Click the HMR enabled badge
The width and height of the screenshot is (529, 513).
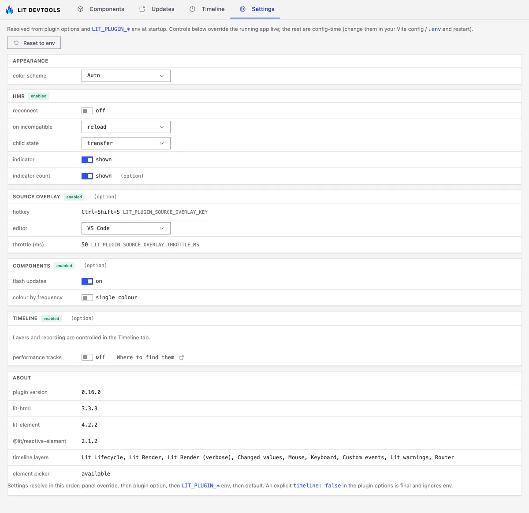[39, 96]
